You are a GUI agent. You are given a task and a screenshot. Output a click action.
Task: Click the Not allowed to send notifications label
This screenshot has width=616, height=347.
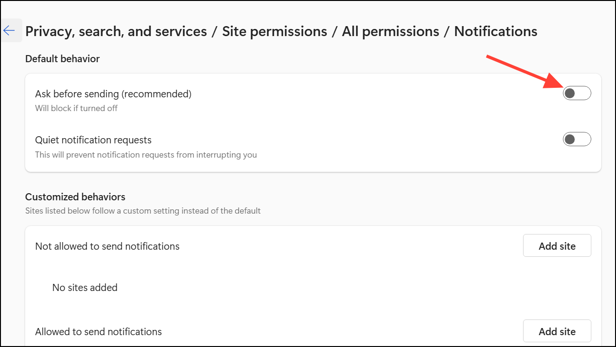coord(107,246)
